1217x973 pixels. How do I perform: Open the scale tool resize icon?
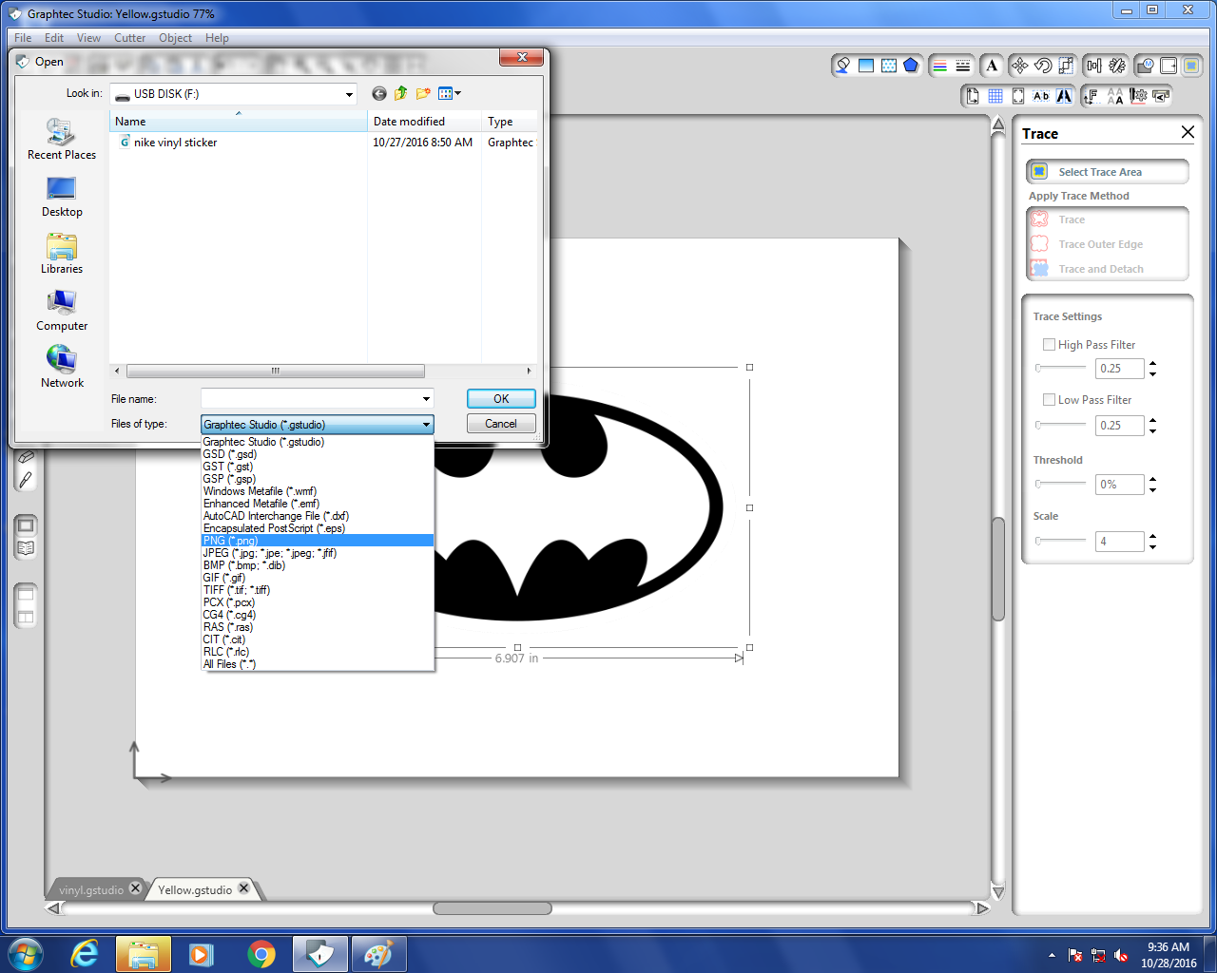[1066, 66]
